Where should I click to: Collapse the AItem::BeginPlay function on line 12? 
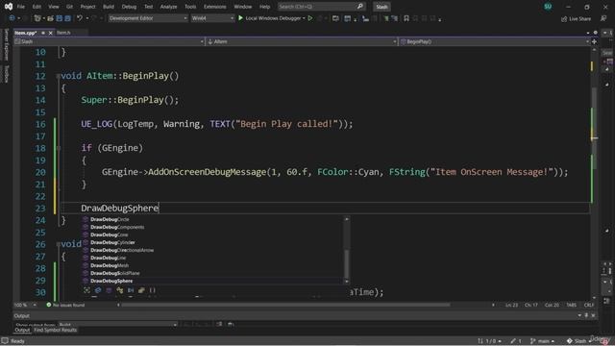click(58, 76)
